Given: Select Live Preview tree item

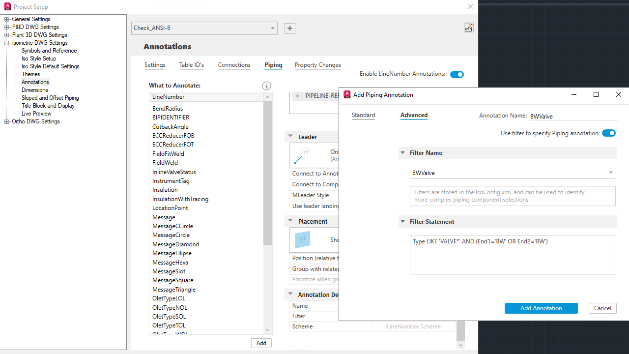Looking at the screenshot, I should coord(36,114).
